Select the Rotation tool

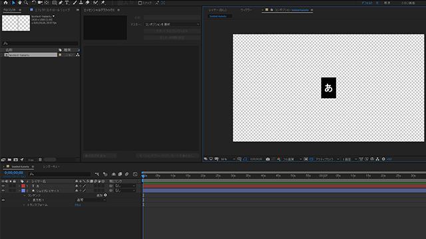pos(34,3)
